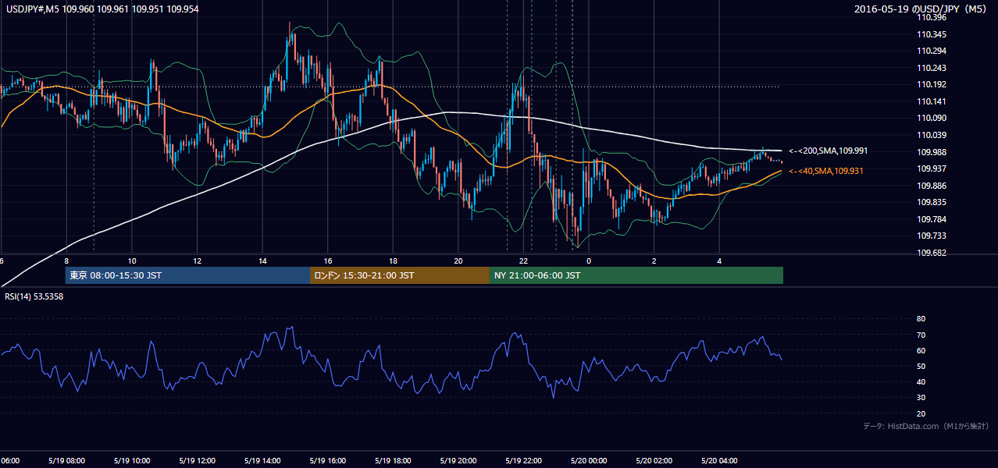Click hour tick 8 under the price chart
This screenshot has height=468, width=998.
point(66,261)
